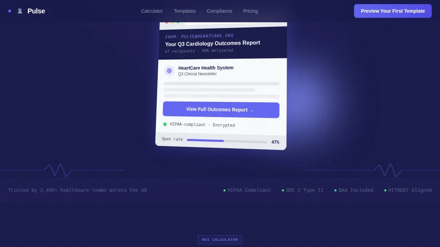Click the right heartbeat line graphic

371,170
